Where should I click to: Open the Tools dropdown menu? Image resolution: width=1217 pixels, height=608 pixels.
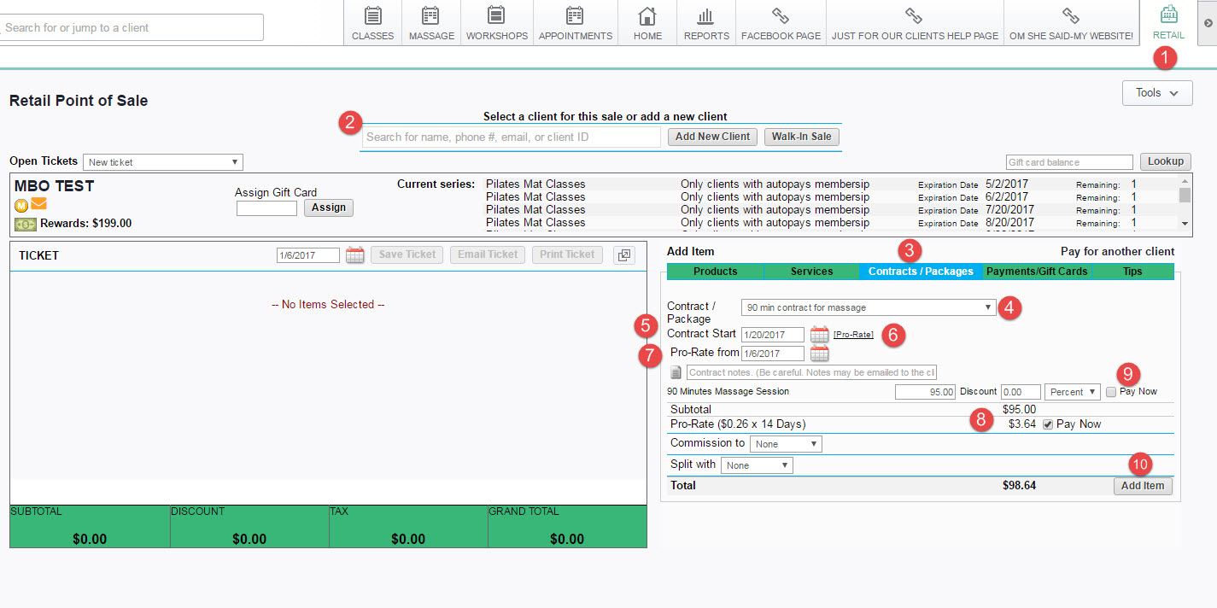[1156, 93]
